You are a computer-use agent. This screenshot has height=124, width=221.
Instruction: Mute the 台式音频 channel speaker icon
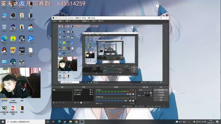(130, 94)
